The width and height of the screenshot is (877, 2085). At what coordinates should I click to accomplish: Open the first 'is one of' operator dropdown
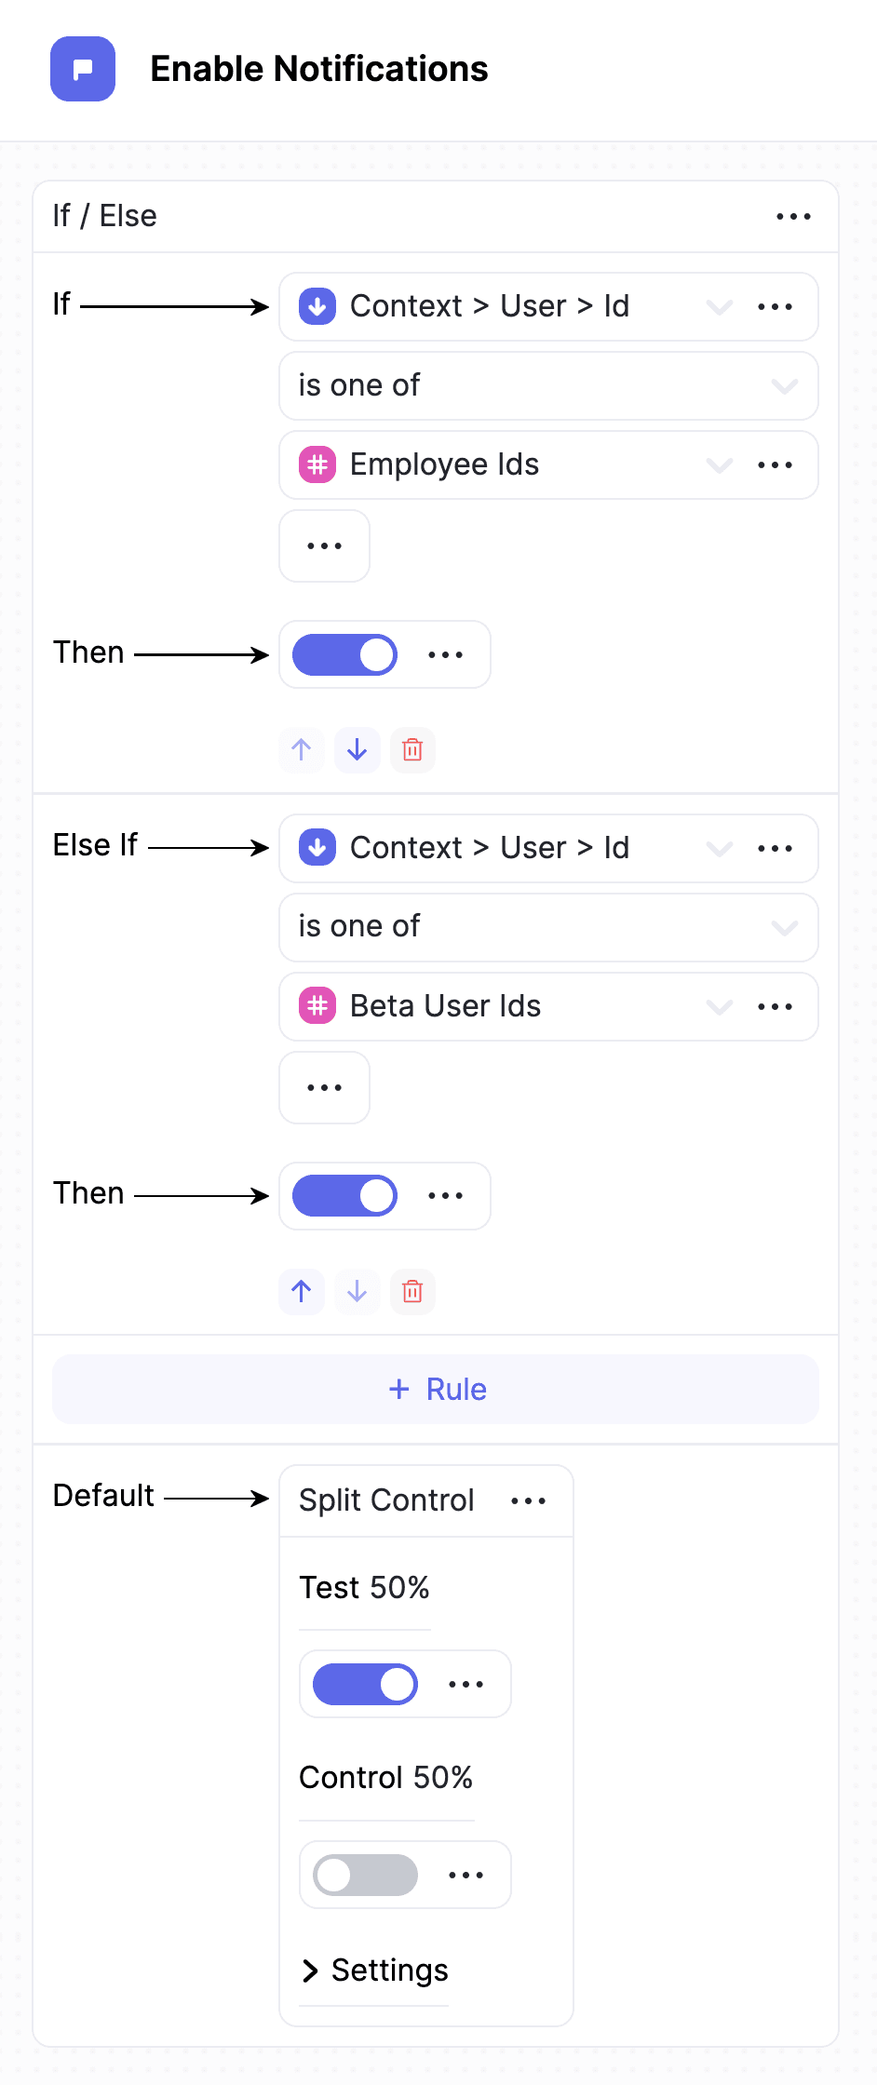pos(548,385)
